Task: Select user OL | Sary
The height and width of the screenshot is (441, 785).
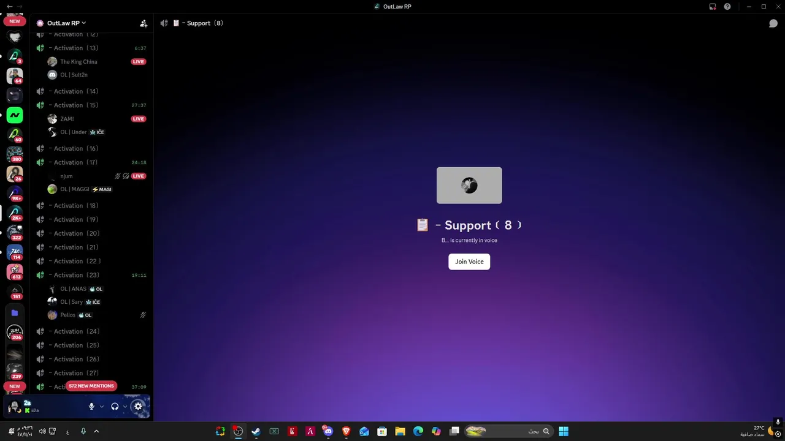Action: point(97,301)
